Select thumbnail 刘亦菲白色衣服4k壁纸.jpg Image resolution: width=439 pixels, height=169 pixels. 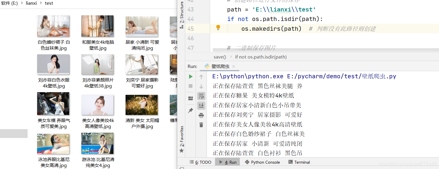53,64
